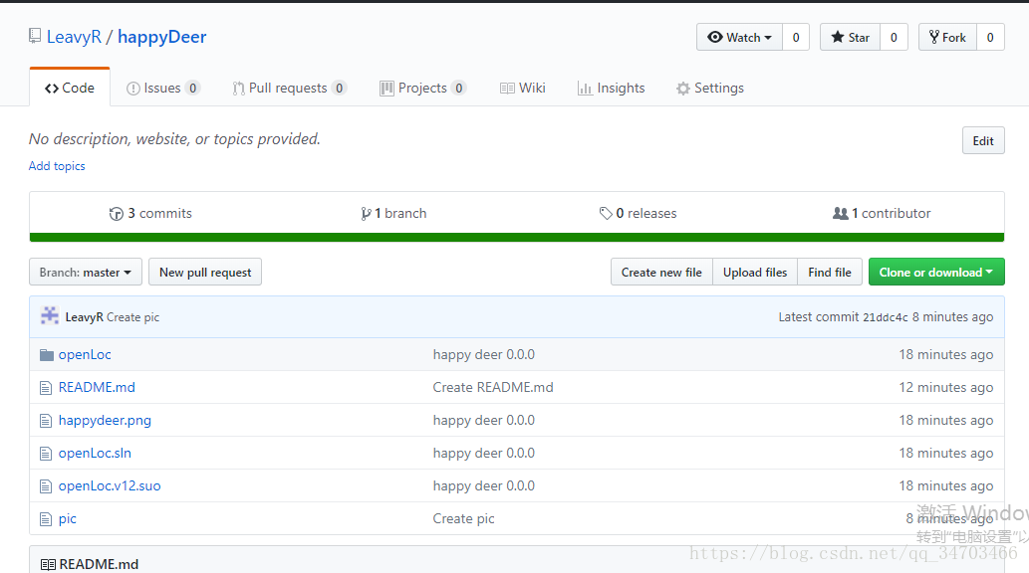This screenshot has height=573, width=1029.
Task: Open the Watch dropdown
Action: point(739,38)
